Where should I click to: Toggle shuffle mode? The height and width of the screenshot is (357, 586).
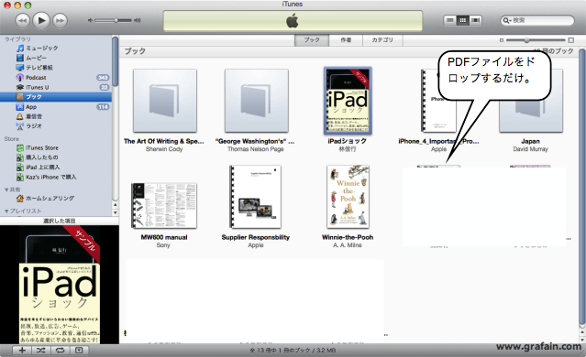[41, 351]
